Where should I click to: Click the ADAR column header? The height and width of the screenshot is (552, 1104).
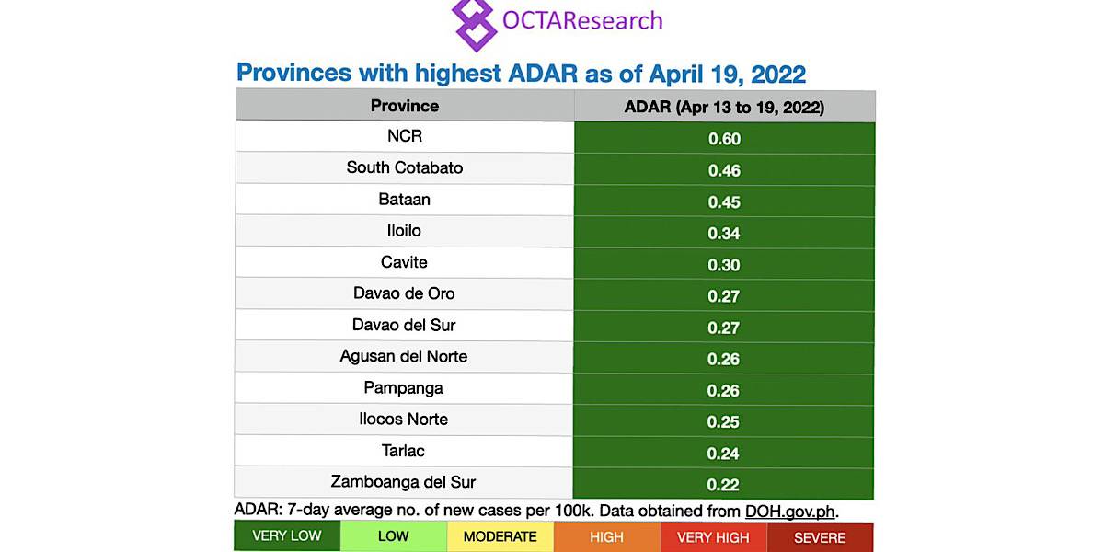(724, 107)
